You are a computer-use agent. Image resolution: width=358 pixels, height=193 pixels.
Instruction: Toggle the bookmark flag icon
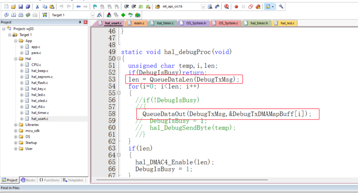[95, 7]
